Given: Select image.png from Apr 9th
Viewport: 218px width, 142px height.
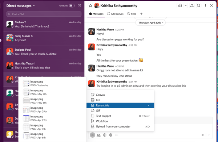Looking at the screenshot, I should tap(52, 127).
